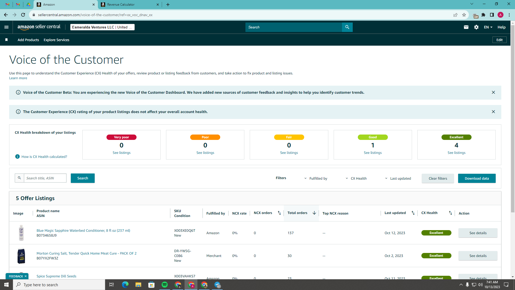Click the info icon beside CX Health calculated
Image resolution: width=515 pixels, height=290 pixels.
[x=17, y=157]
